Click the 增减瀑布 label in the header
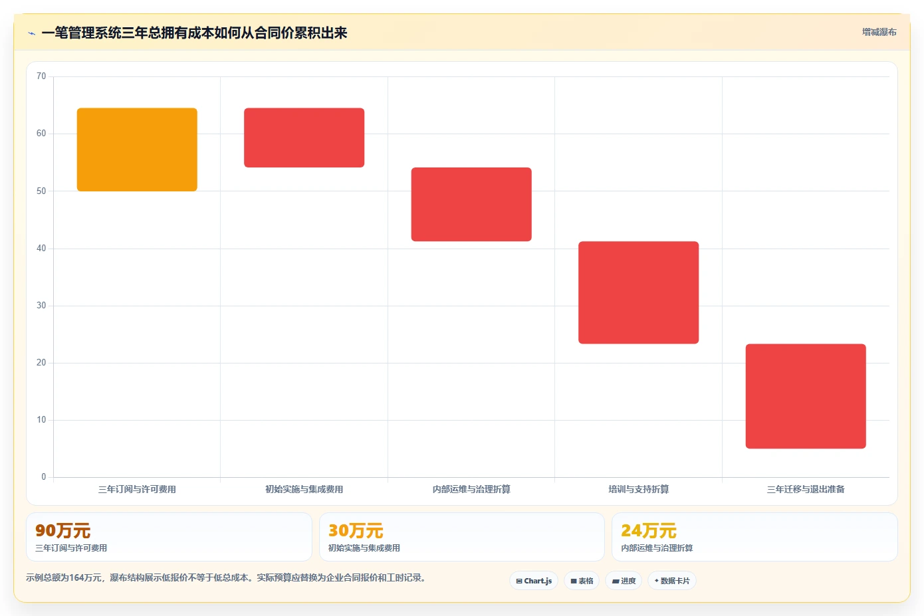 tap(879, 32)
